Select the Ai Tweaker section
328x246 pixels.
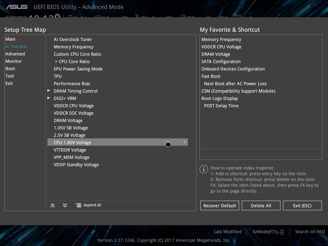point(17,46)
